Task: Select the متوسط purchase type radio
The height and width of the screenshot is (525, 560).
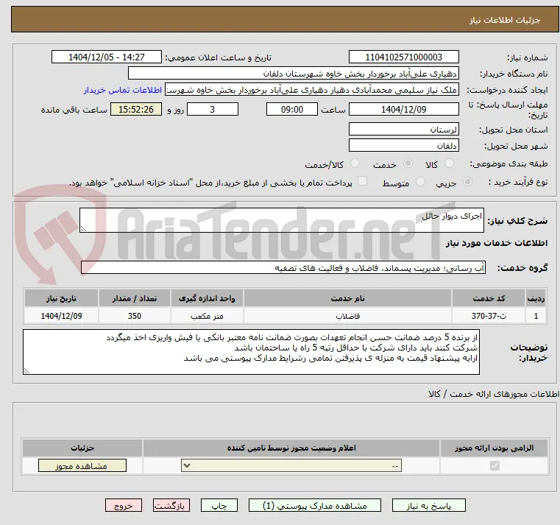Action: 421,182
